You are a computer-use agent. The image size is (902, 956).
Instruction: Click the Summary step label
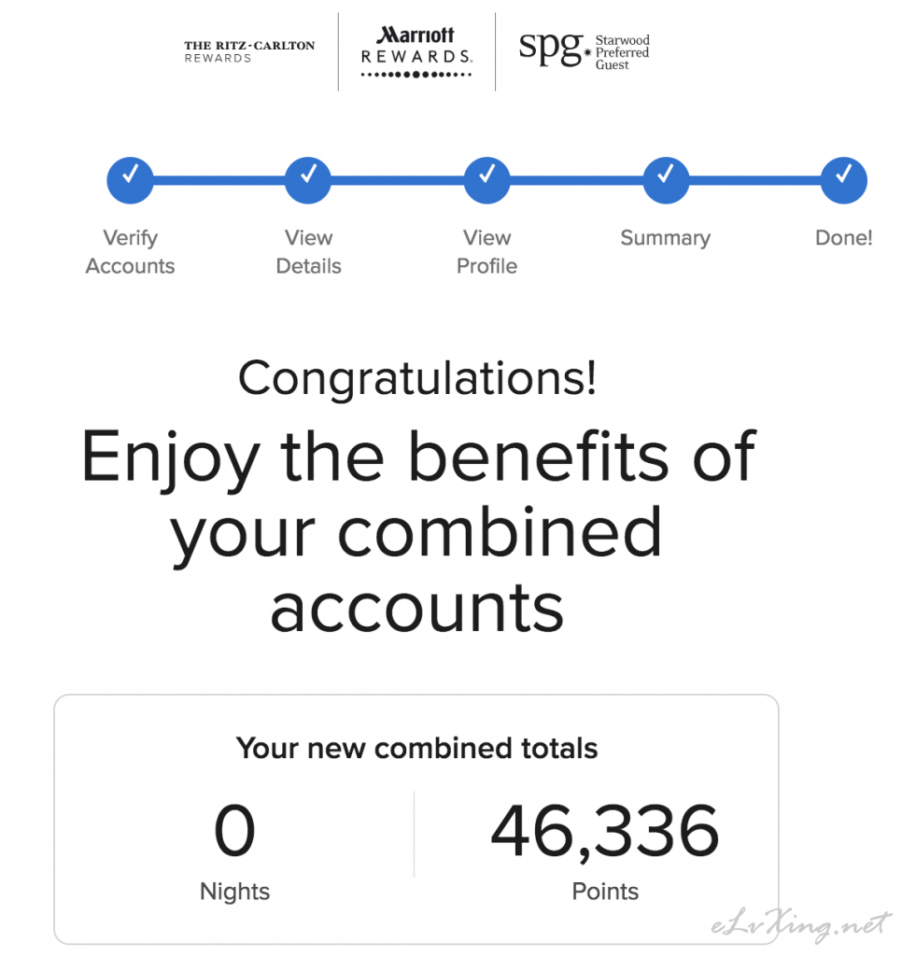[x=666, y=238]
